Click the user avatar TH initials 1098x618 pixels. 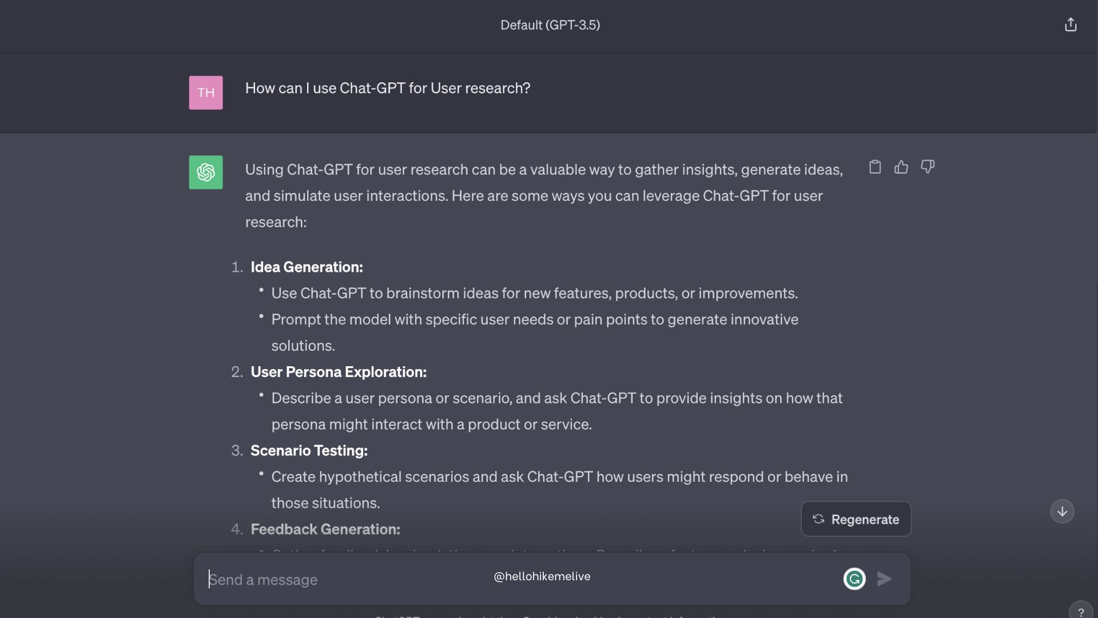205,92
